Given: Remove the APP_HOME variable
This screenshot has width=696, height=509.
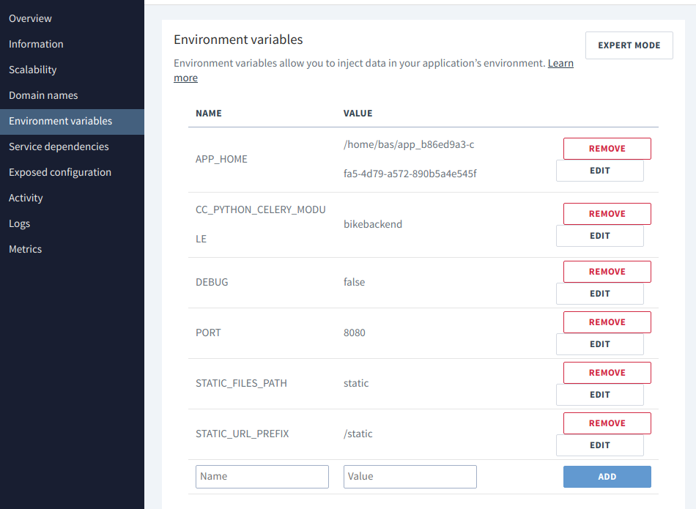Looking at the screenshot, I should click(x=607, y=149).
